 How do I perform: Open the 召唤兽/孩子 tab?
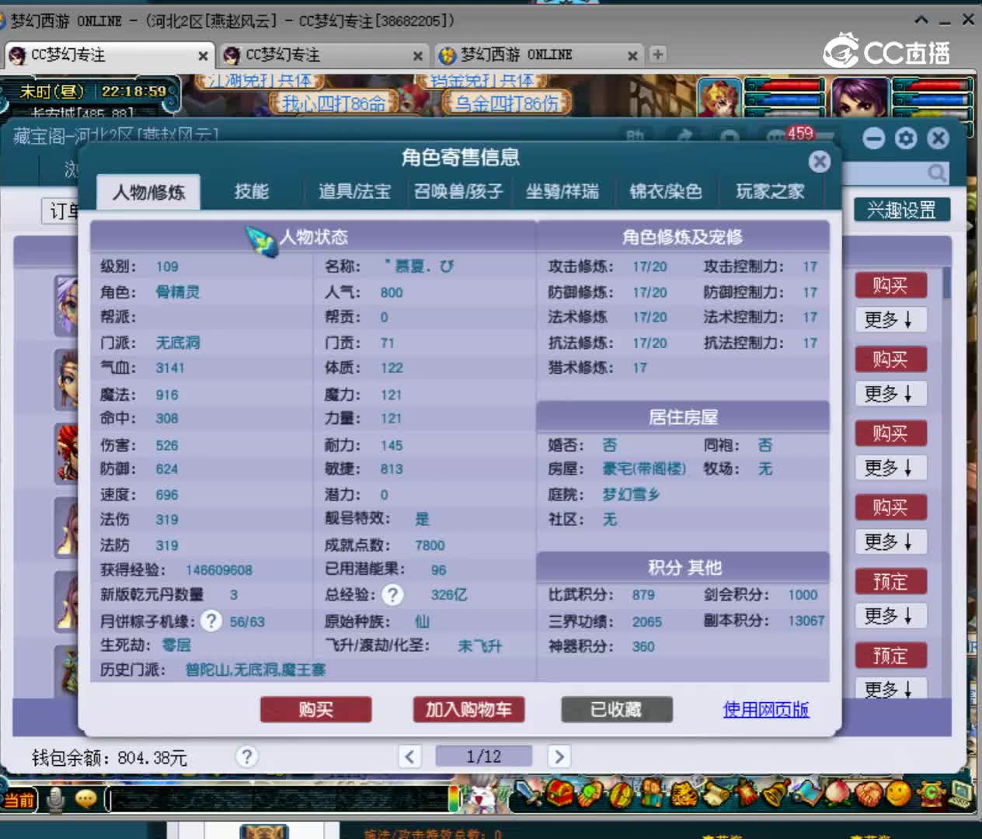[x=458, y=192]
